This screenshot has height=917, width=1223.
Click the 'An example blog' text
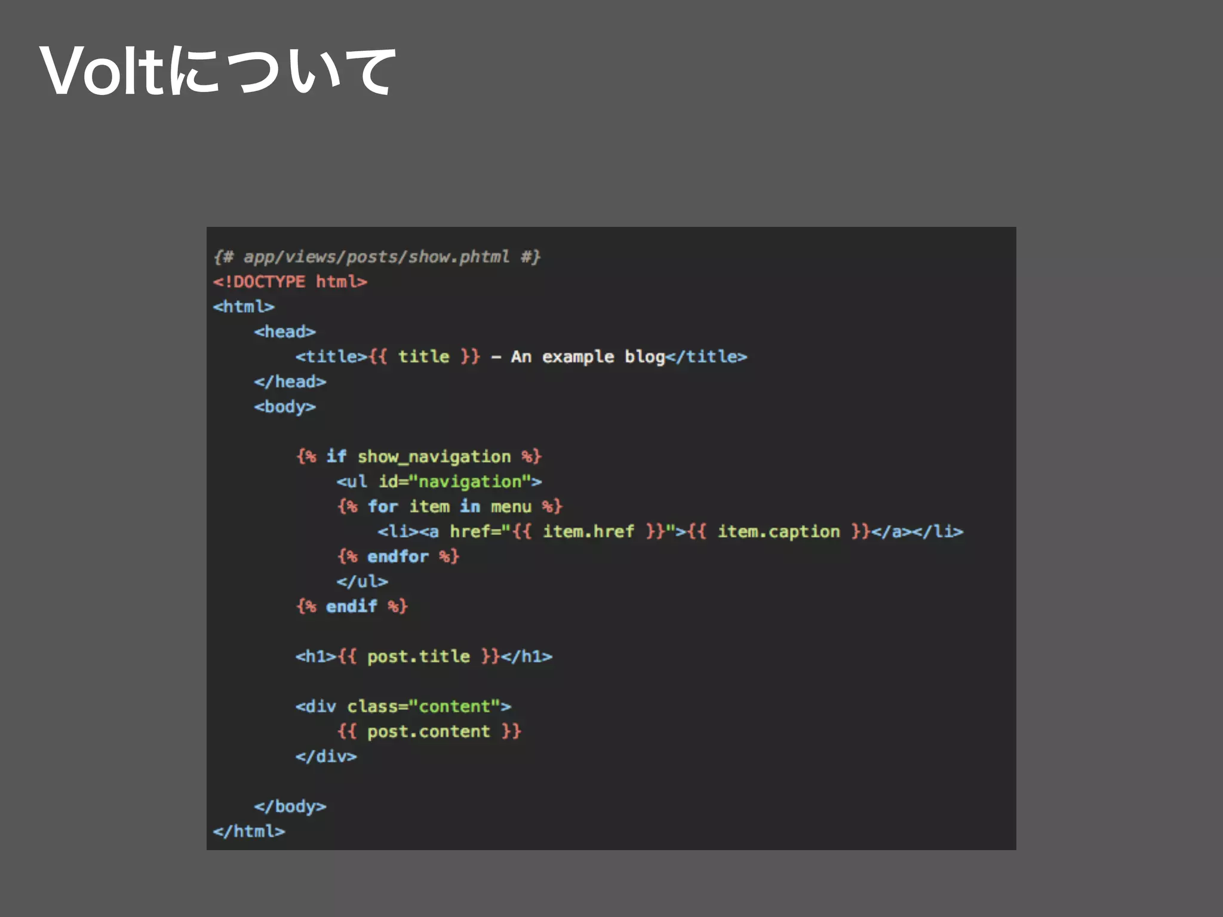tap(588, 357)
